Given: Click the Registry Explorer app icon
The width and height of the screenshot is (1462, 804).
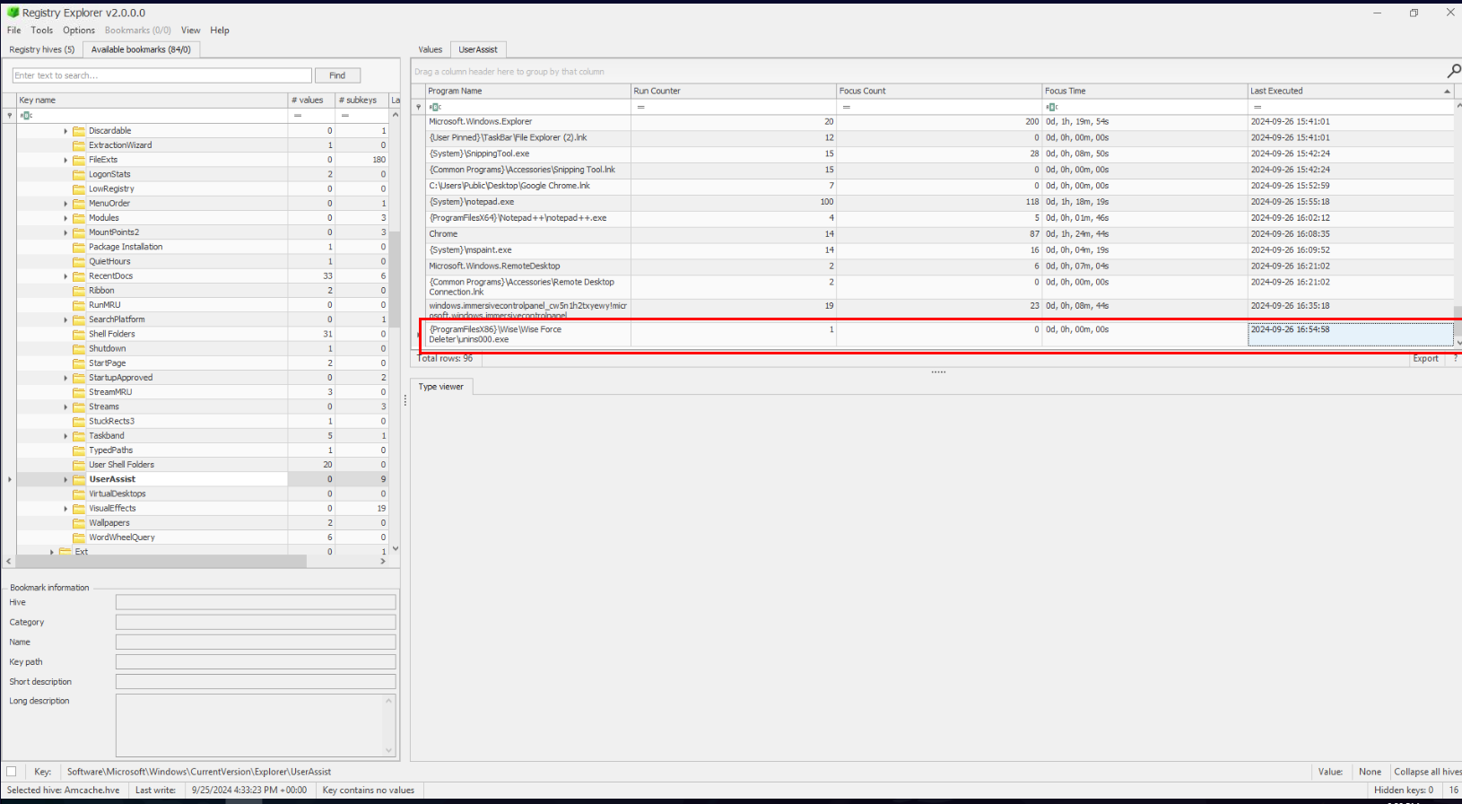Looking at the screenshot, I should (13, 13).
